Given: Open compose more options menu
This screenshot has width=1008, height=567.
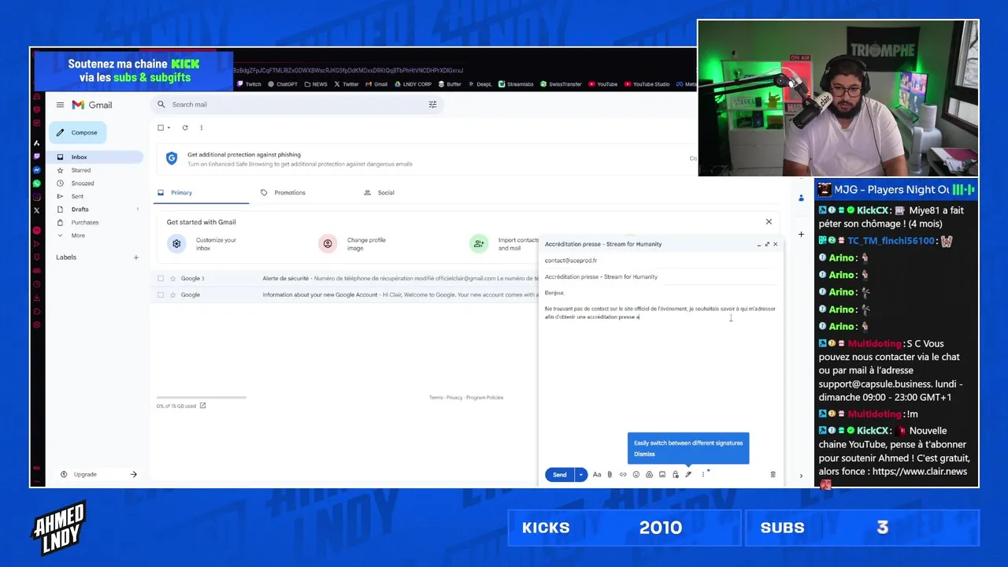Looking at the screenshot, I should pyautogui.click(x=703, y=475).
